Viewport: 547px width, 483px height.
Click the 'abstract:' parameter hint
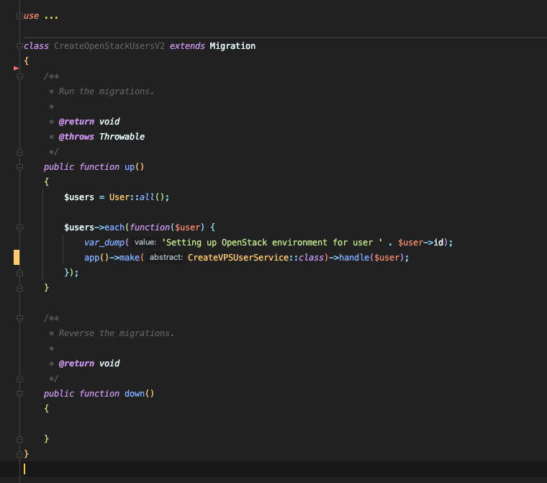click(x=166, y=258)
